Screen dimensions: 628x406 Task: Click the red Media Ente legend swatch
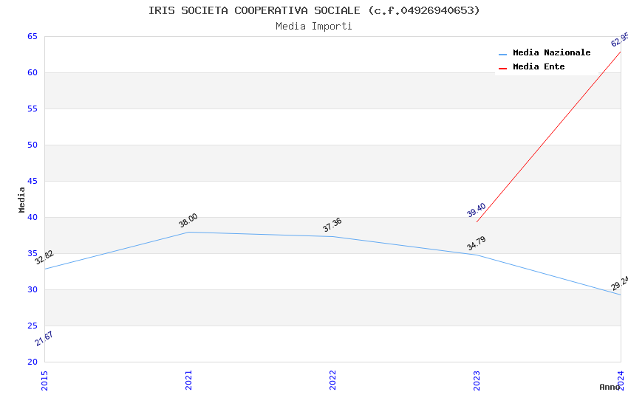[502, 68]
